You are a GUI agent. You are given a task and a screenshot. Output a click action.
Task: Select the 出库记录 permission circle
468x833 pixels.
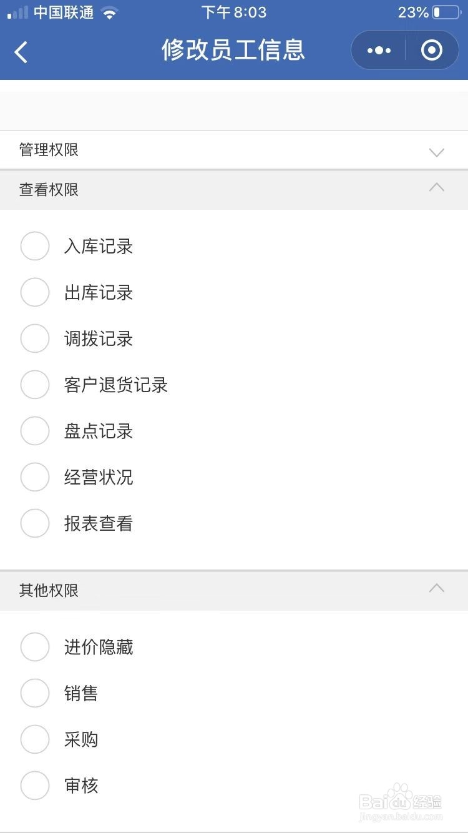[x=35, y=292]
